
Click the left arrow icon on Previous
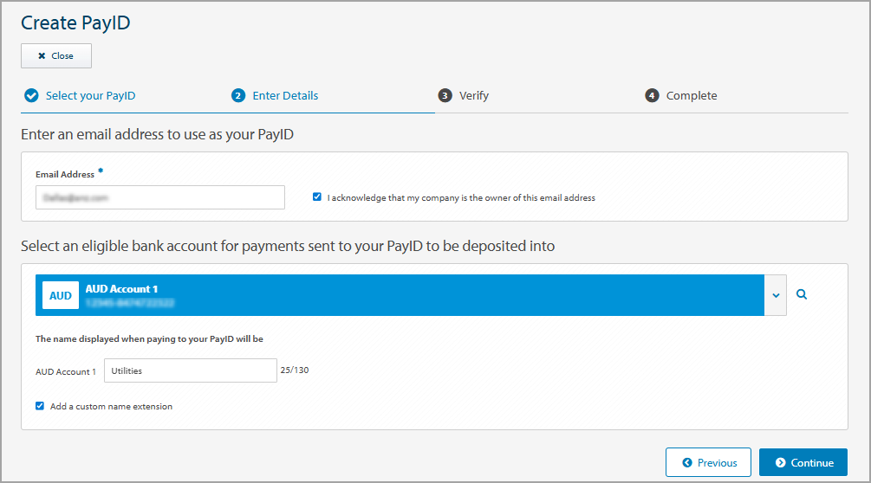pyautogui.click(x=687, y=463)
